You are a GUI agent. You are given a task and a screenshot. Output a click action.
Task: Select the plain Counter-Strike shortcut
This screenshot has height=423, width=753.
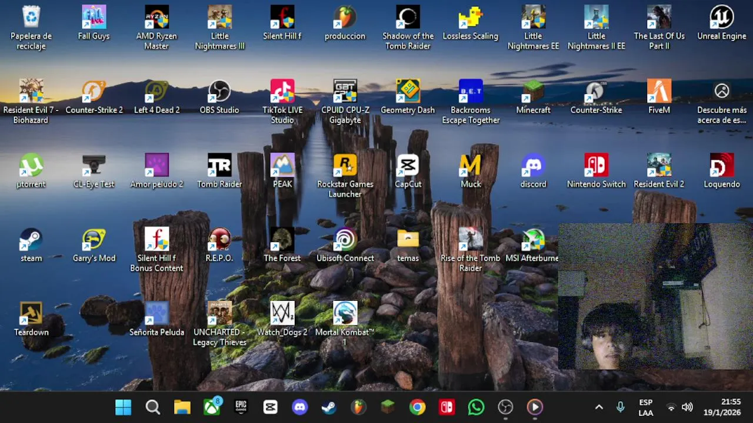[x=596, y=97]
